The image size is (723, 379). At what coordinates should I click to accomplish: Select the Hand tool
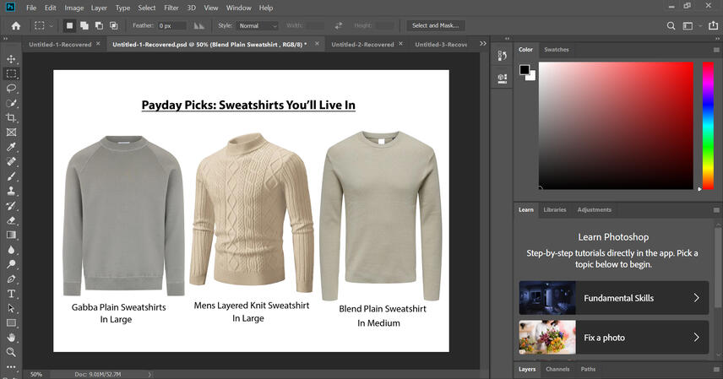pyautogui.click(x=11, y=338)
